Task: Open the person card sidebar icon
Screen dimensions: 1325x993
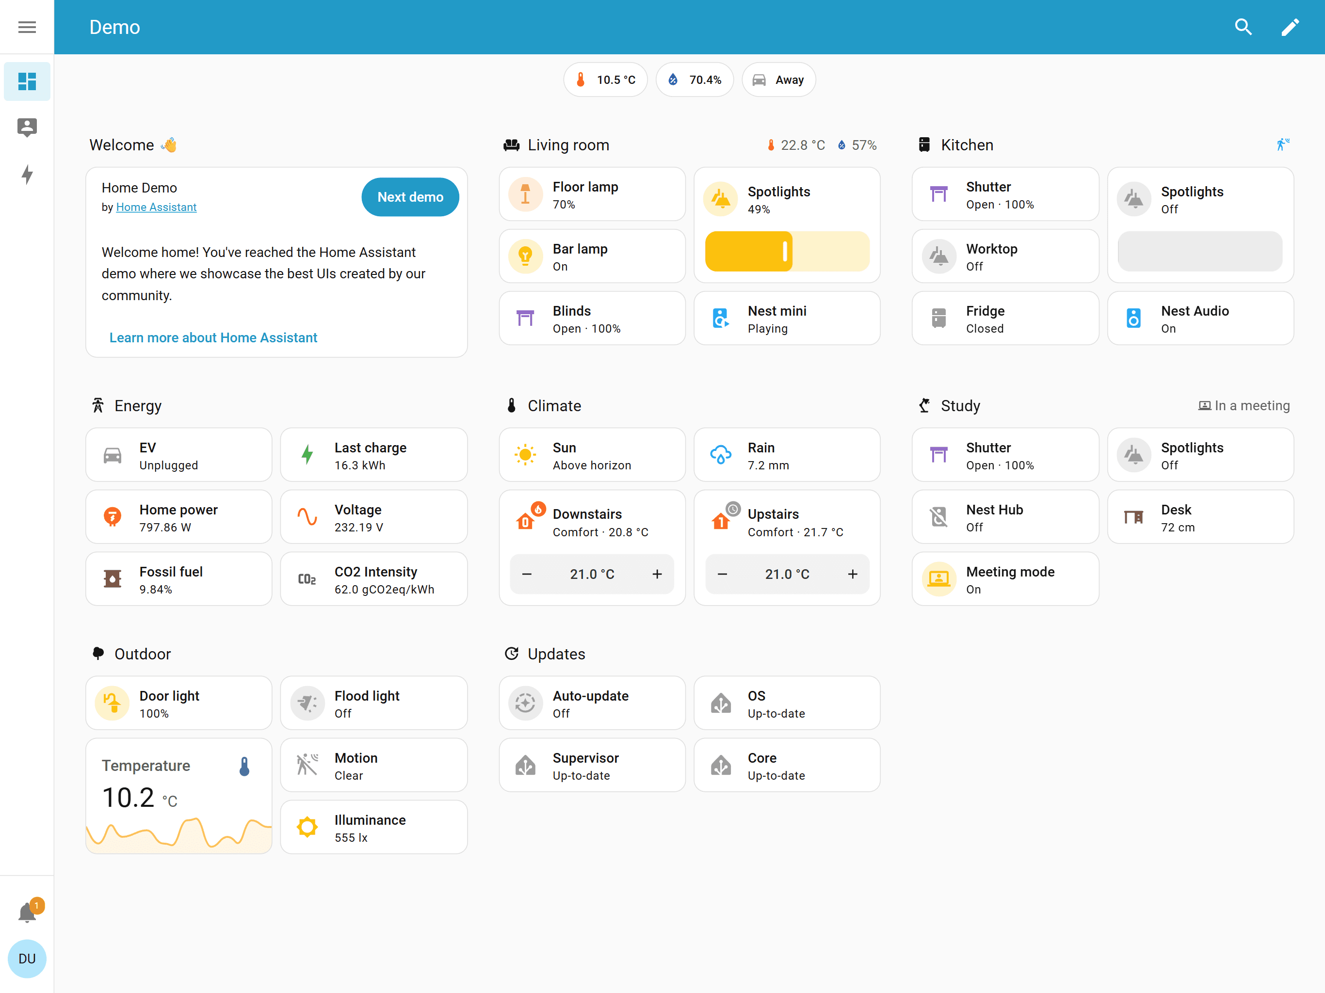Action: tap(27, 128)
